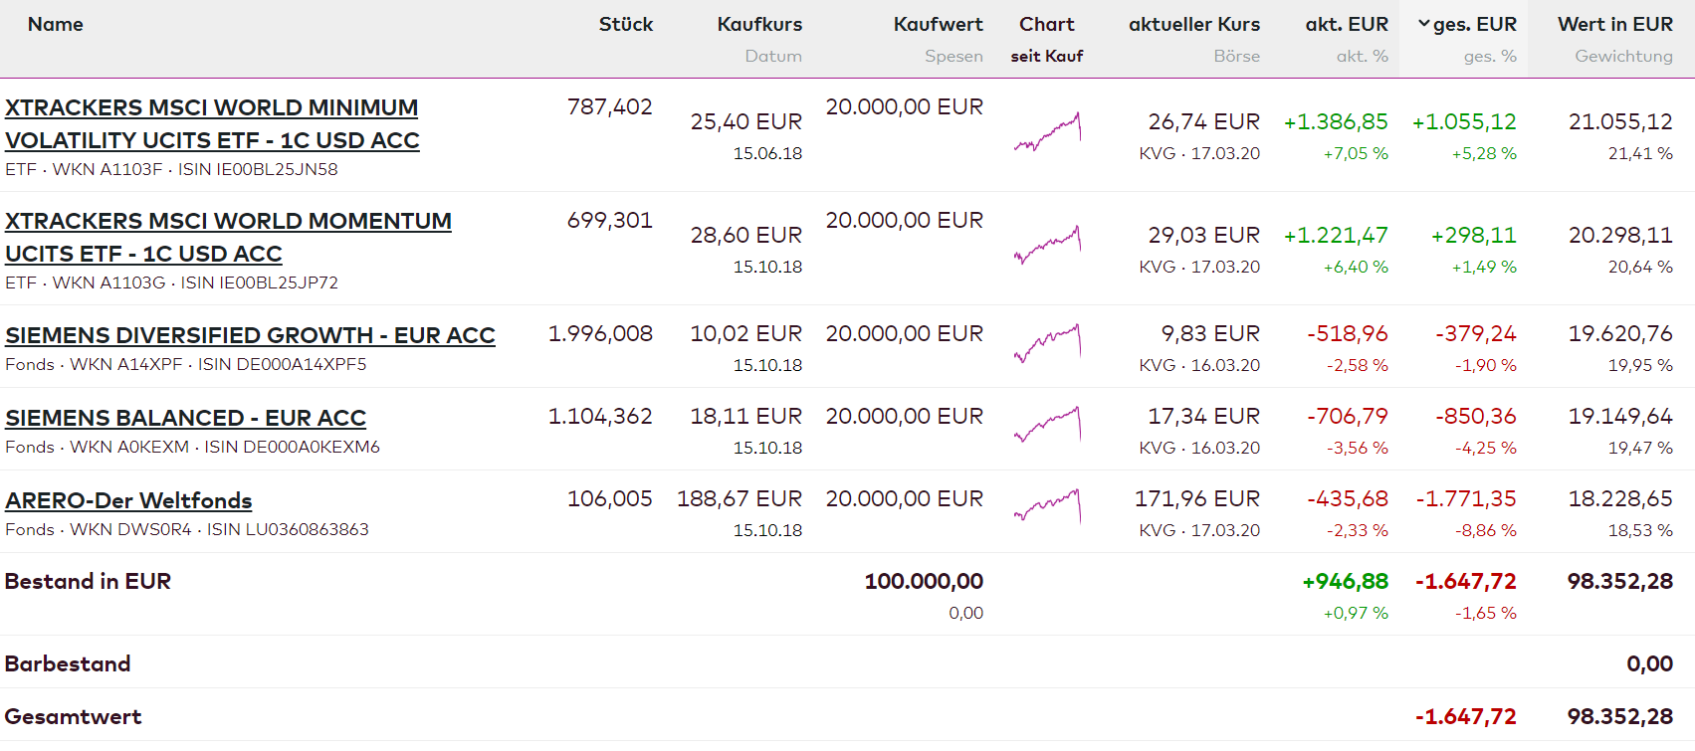Open mini chart for Xtrackers Minimum Volatility ETF

point(1047,130)
